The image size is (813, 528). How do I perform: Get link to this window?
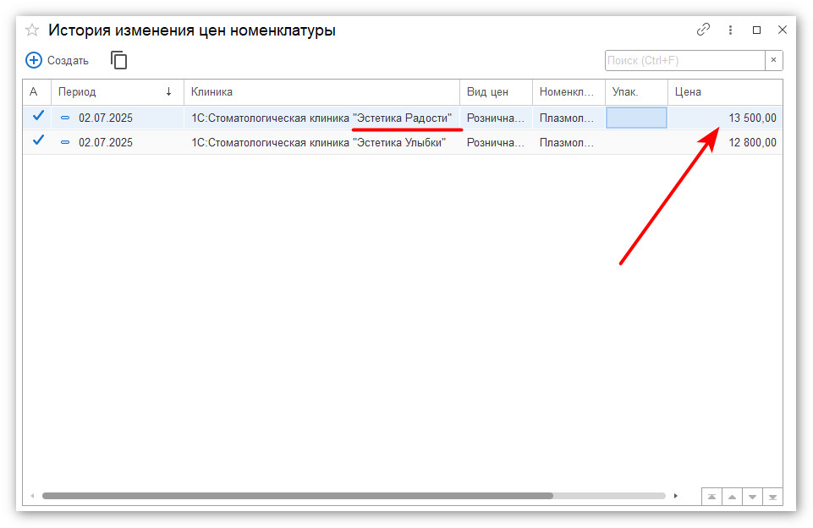coord(703,30)
